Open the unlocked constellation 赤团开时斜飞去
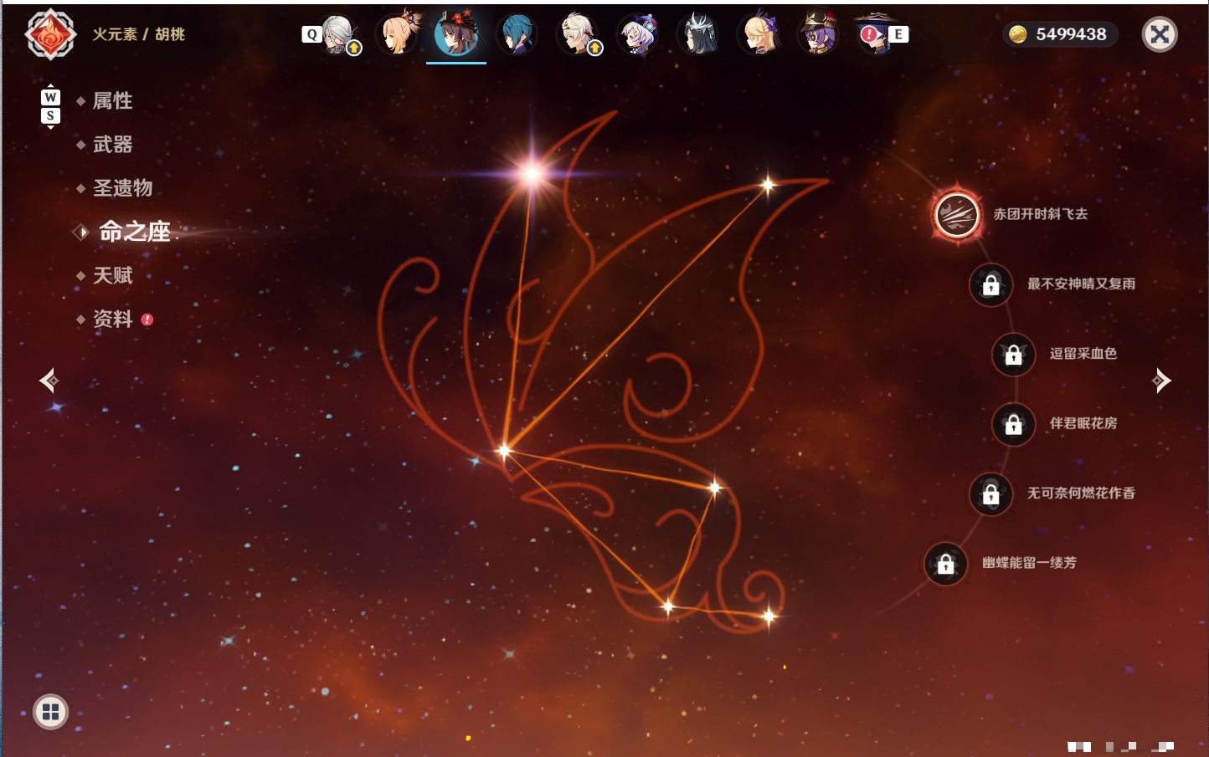This screenshot has width=1209, height=757. pos(957,215)
